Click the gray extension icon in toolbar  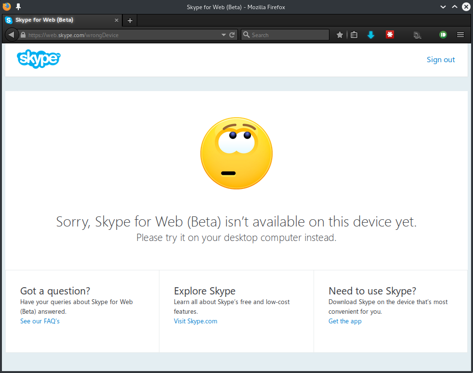[x=417, y=35]
